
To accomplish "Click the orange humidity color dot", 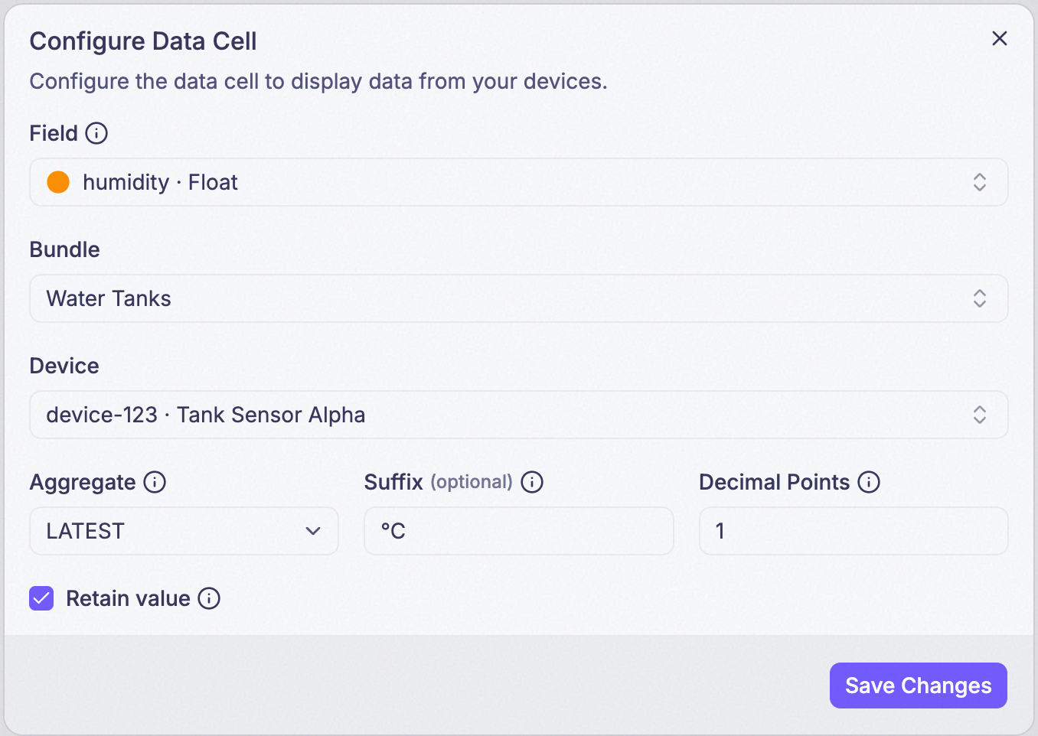I will pos(58,182).
